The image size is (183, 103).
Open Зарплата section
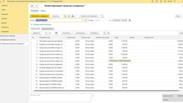5,27
